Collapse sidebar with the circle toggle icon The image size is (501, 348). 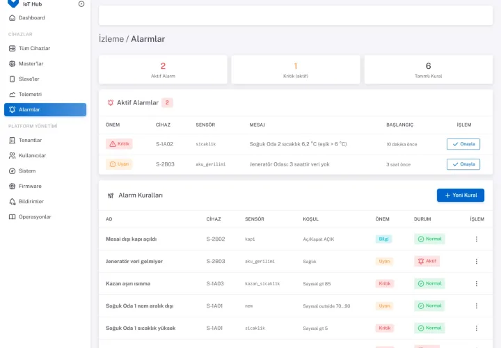81,4
